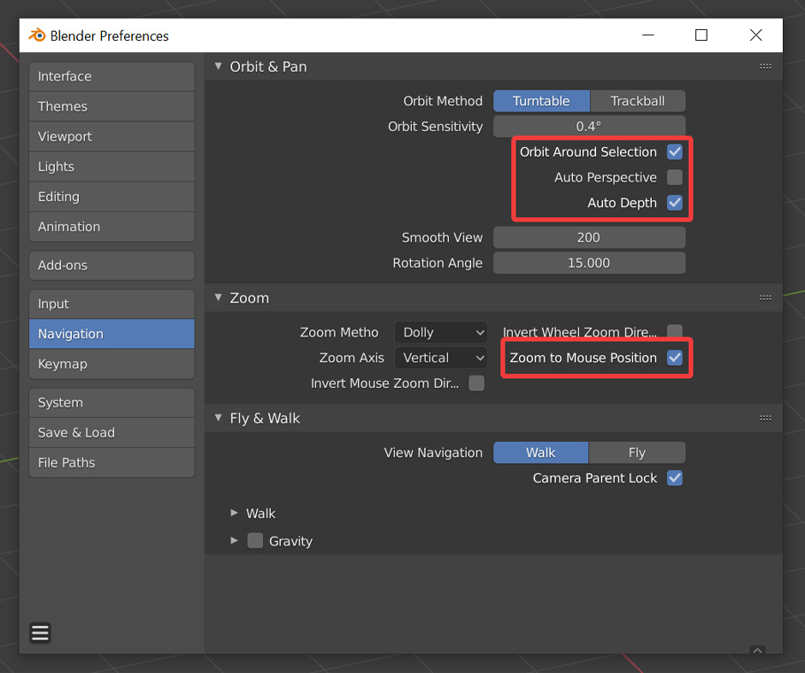This screenshot has height=673, width=805.
Task: Switch View Navigation to Fly
Action: pos(637,452)
